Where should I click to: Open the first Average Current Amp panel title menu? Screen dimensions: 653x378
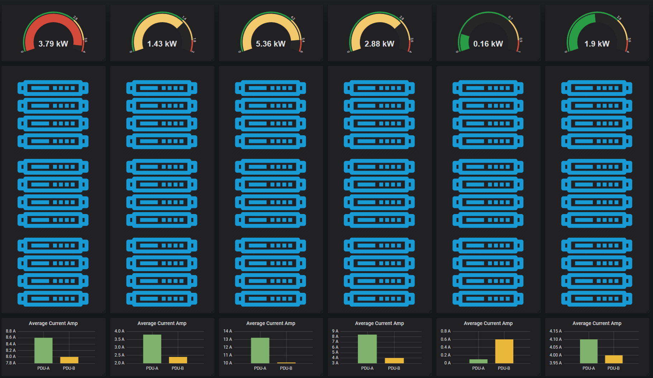(x=53, y=323)
